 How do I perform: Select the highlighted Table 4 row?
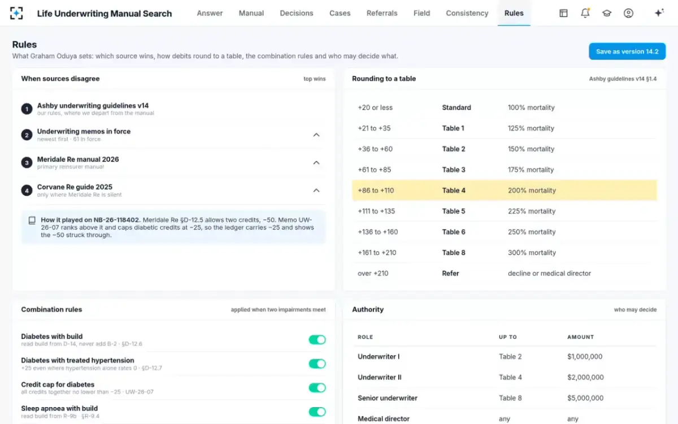point(505,191)
